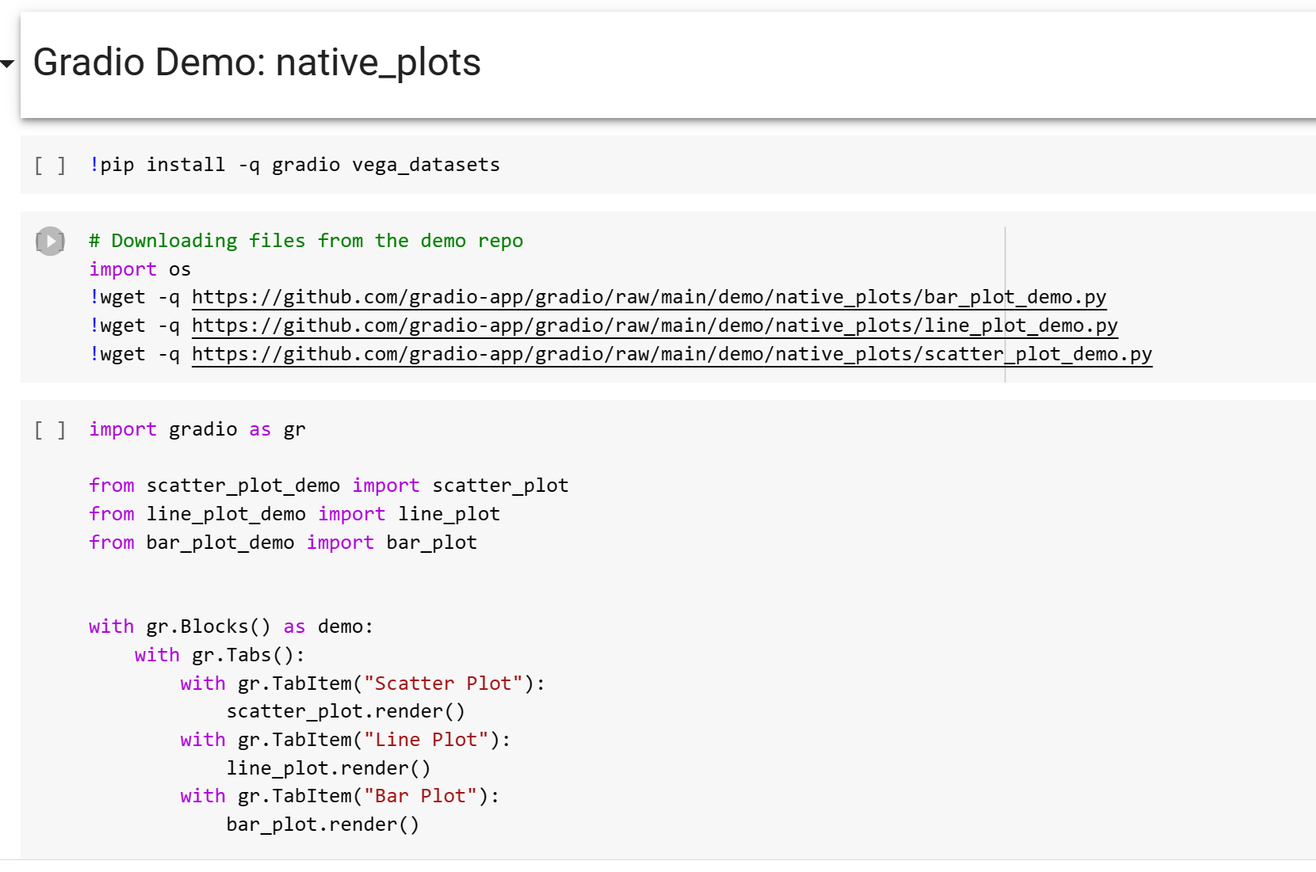Click the scatter_plot.render() line of code
Image resolution: width=1316 pixels, height=872 pixels.
[346, 711]
